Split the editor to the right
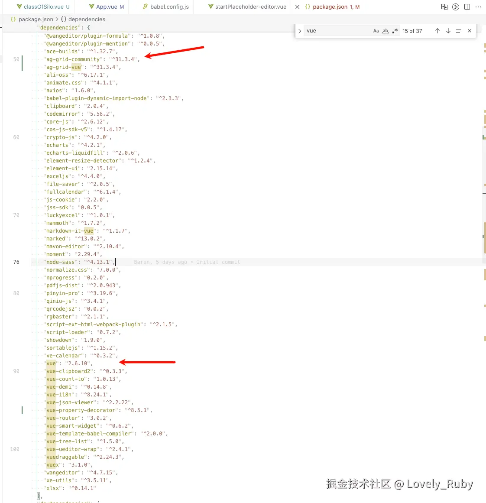The width and height of the screenshot is (486, 503). pos(467,7)
